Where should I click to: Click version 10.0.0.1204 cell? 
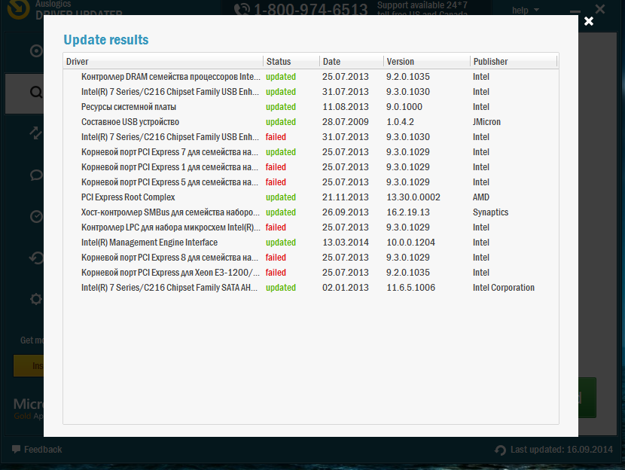click(411, 243)
